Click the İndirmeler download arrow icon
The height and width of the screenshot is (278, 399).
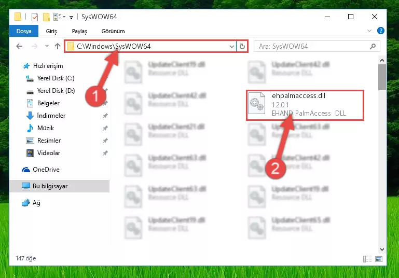click(30, 116)
